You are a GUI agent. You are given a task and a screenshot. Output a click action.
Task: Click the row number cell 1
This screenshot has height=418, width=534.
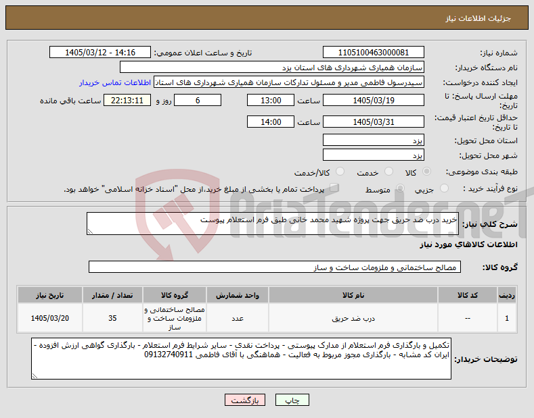click(507, 318)
